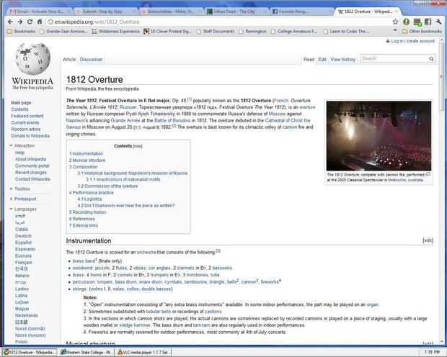Open the Main page sidebar link
Image resolution: width=447 pixels, height=357 pixels.
click(x=21, y=102)
